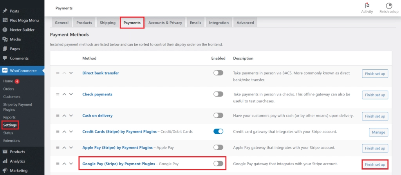401x175 pixels.
Task: Click the red 4 notification badge beside Home
Action: point(17,81)
